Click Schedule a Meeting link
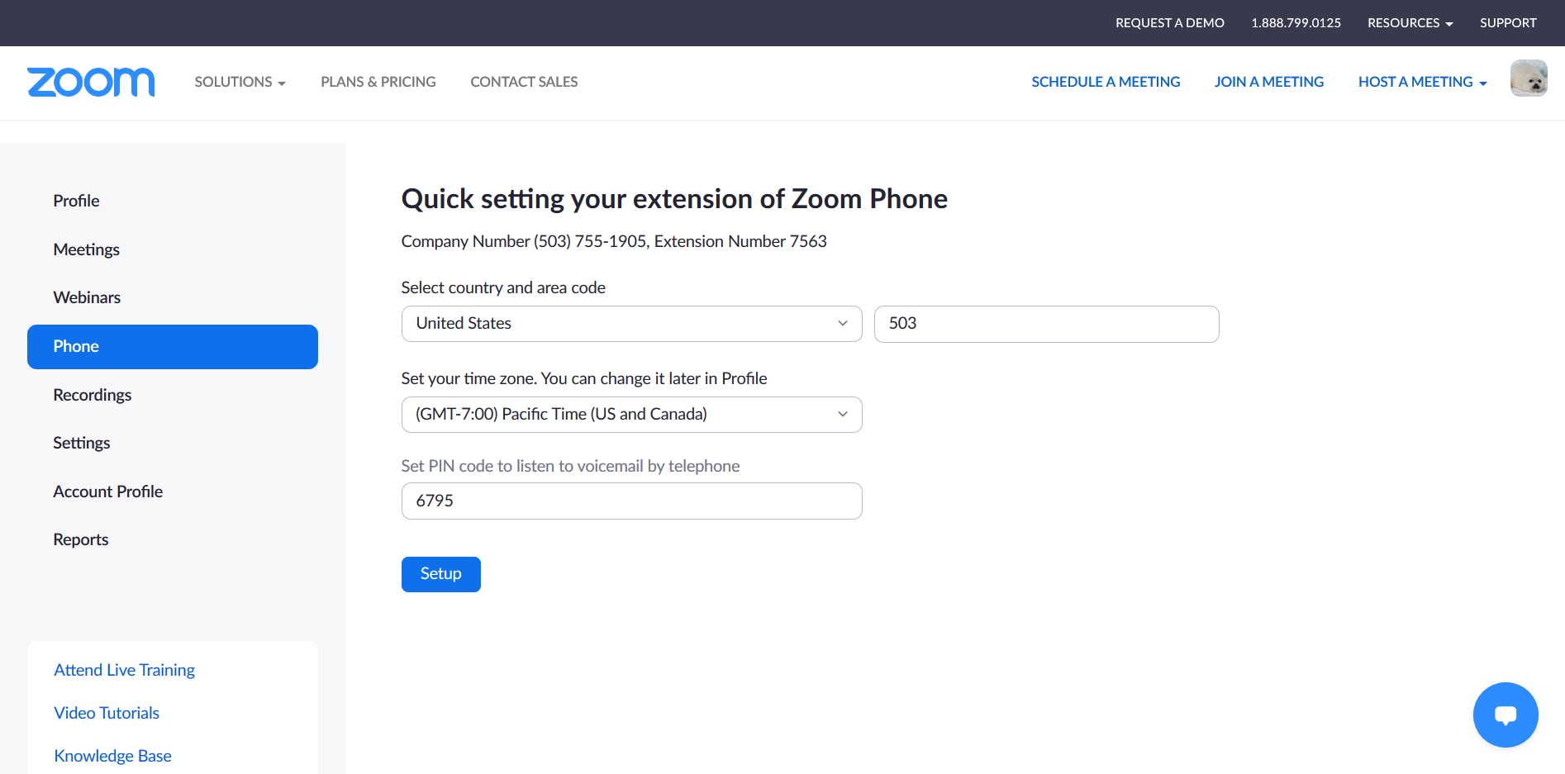 tap(1106, 82)
